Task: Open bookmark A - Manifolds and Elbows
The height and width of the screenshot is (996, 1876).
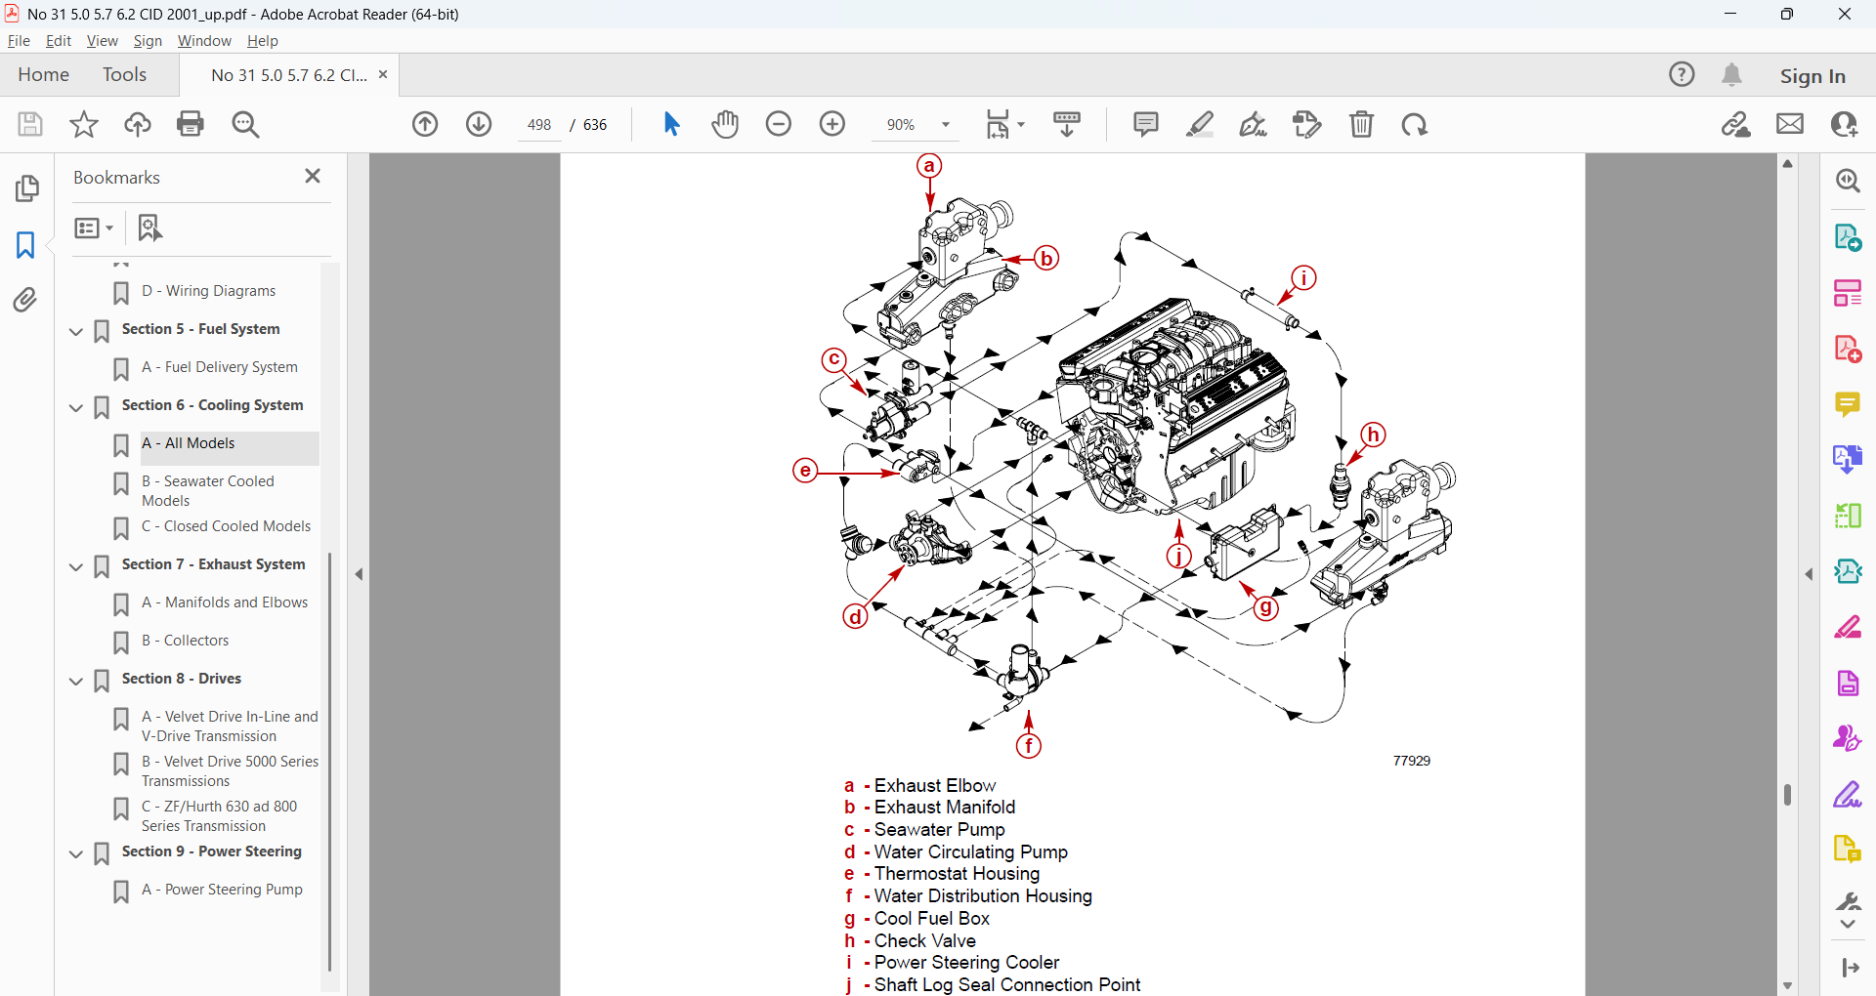Action: [x=225, y=602]
